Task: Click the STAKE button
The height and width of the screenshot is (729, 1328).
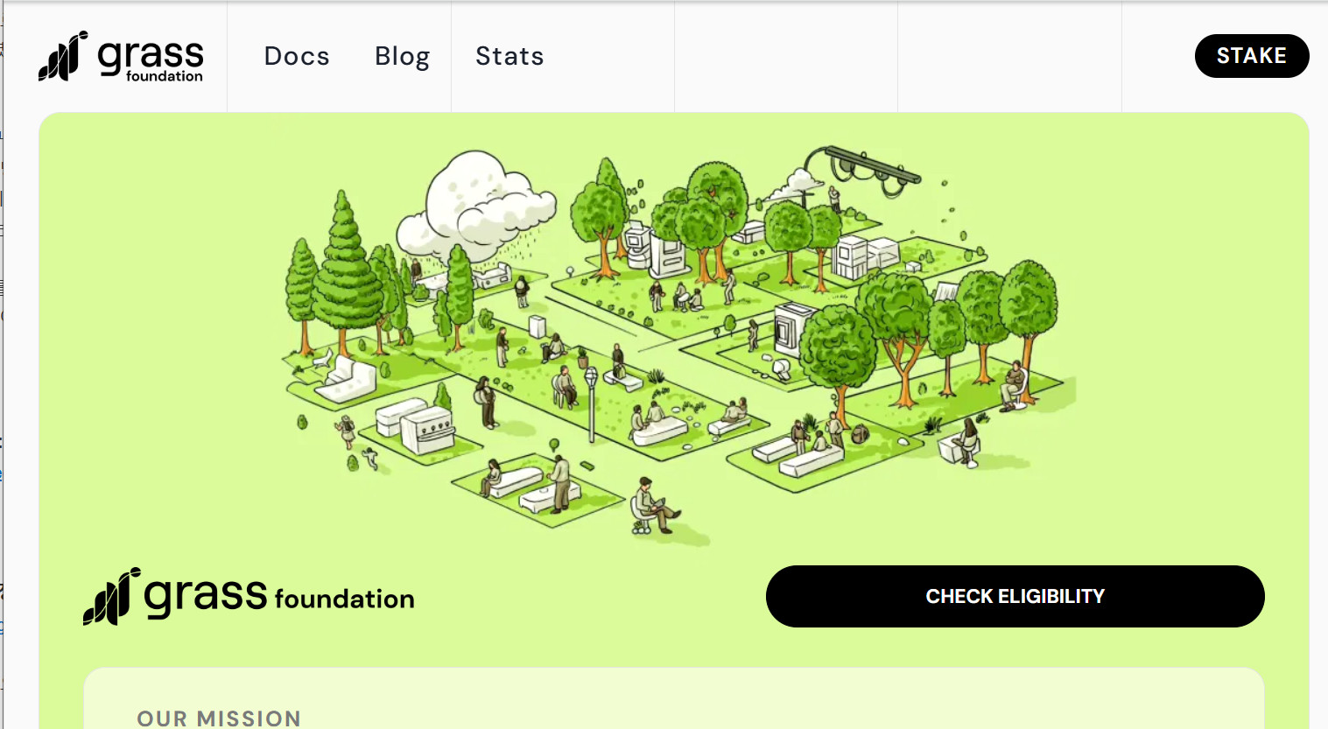Action: (1251, 56)
